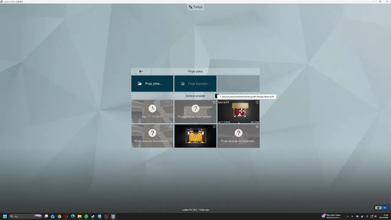Open the clock and date 11:49
Screen dimensions: 391x220
(x=384, y=216)
